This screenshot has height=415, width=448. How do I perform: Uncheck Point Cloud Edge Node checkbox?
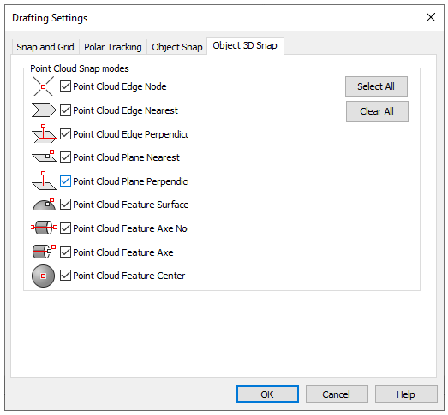[65, 86]
